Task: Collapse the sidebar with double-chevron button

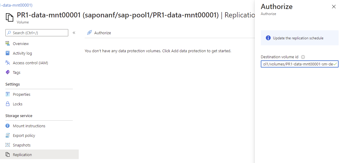Action: (74, 33)
